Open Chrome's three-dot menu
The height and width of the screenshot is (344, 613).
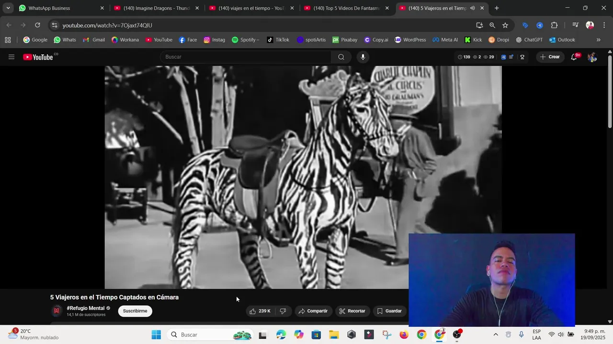(603, 25)
